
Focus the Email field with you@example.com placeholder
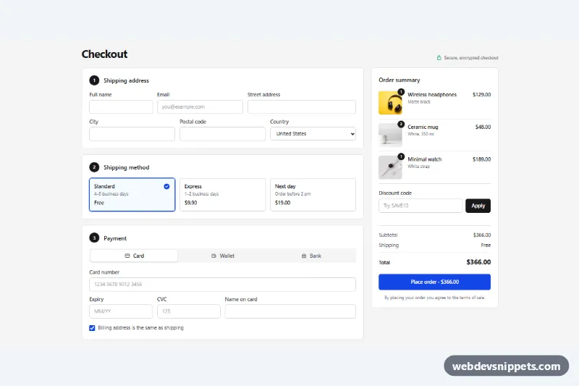coord(200,106)
